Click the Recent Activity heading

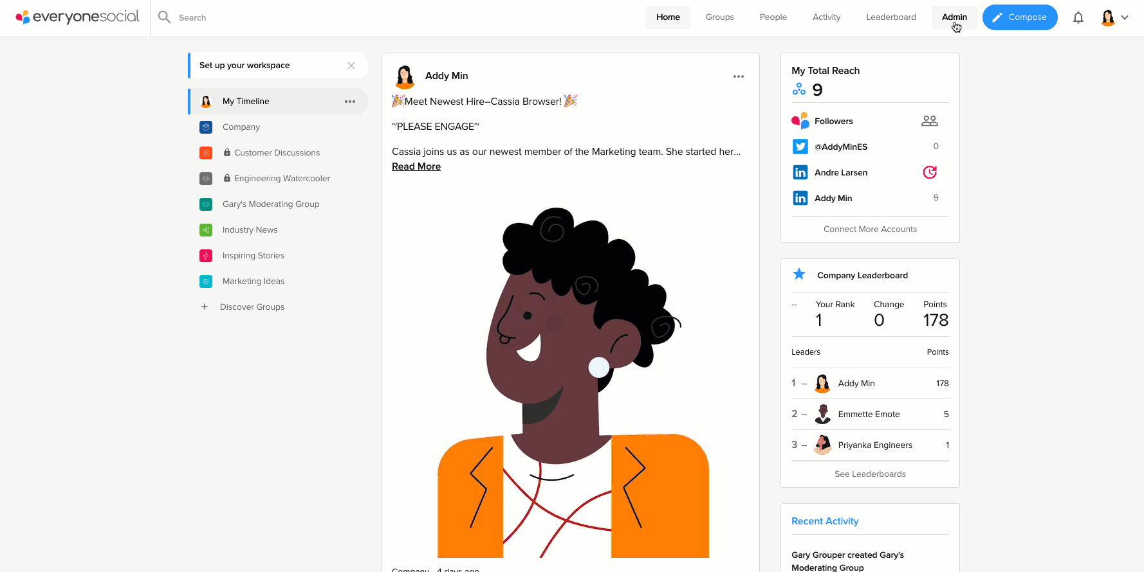pyautogui.click(x=825, y=521)
